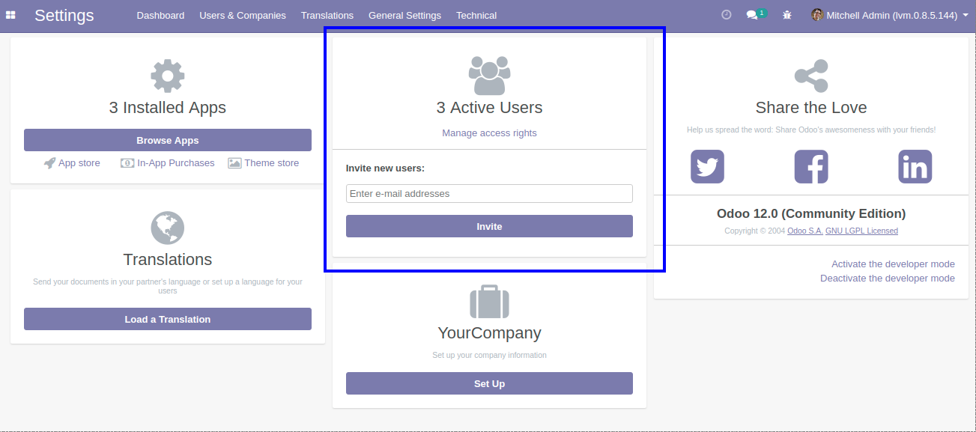
Task: Share on Twitter icon
Action: tap(707, 166)
